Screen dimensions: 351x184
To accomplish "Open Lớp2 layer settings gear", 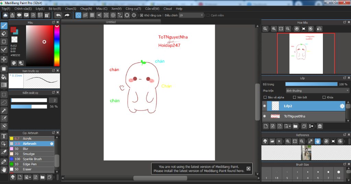I will tap(342, 106).
